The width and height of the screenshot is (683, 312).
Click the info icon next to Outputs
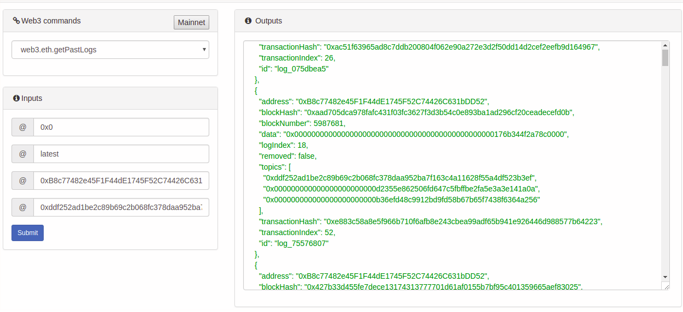[x=248, y=21]
